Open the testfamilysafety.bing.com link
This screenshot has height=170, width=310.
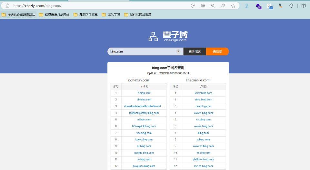click(144, 113)
